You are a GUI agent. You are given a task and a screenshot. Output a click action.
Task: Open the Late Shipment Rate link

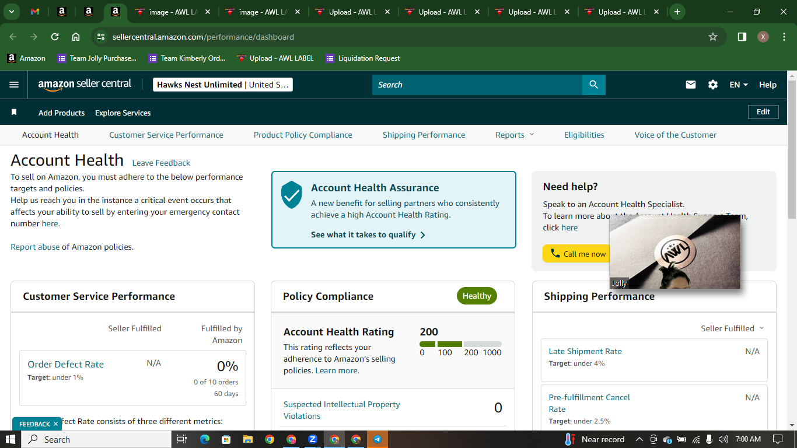585,351
